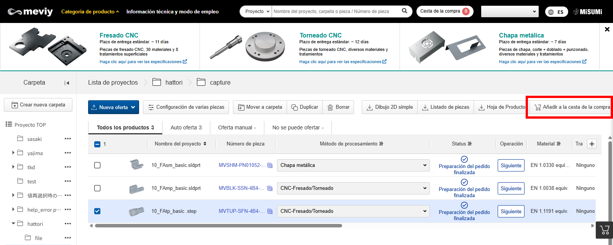Click the add column plus icon

tap(592, 144)
